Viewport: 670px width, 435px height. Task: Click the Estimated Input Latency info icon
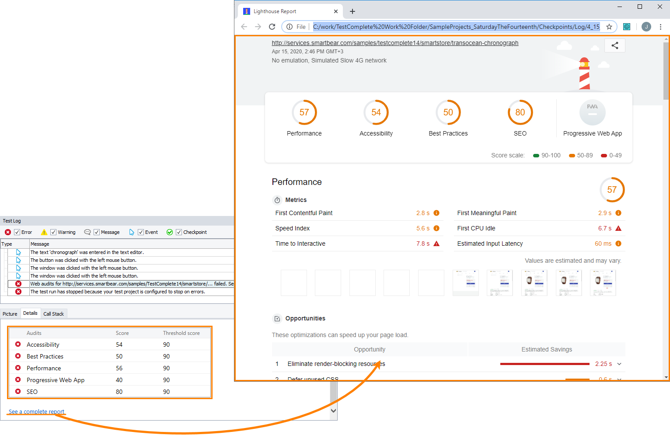pos(618,244)
